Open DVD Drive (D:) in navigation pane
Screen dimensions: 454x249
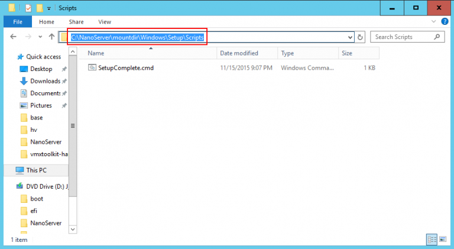(x=47, y=186)
